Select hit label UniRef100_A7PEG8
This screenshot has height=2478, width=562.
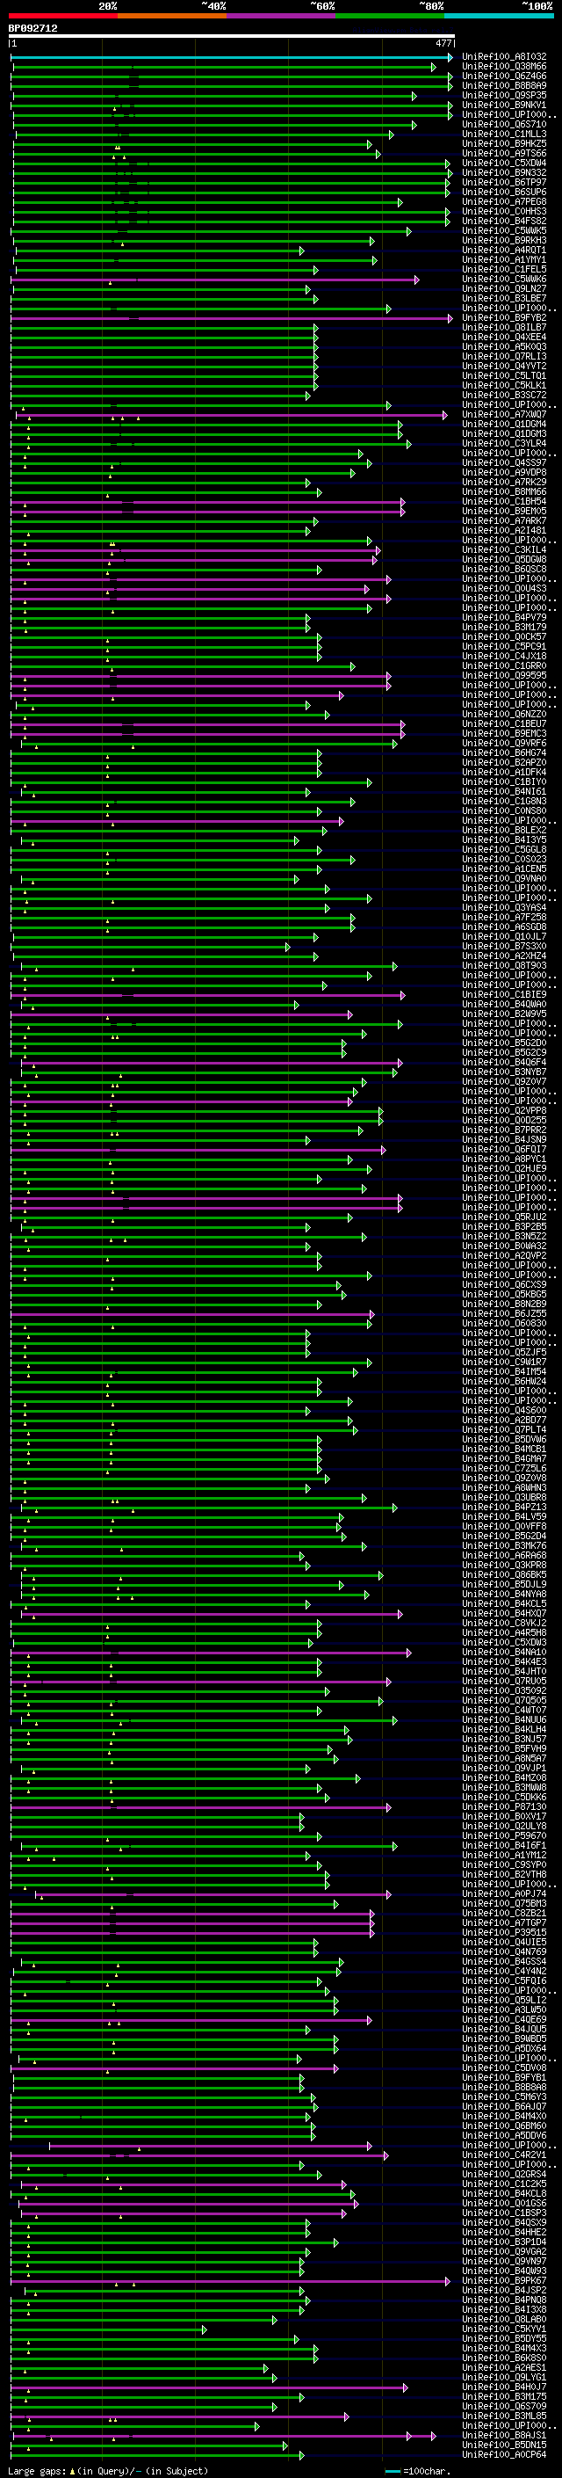tap(504, 202)
